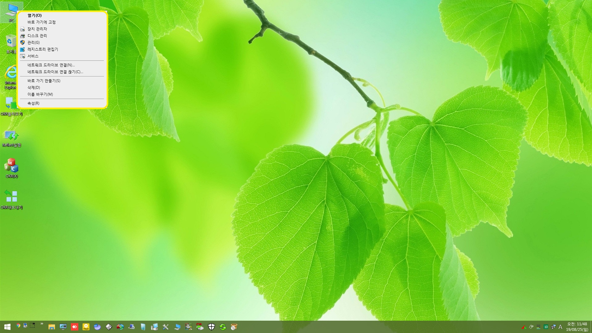Click the computer quick launch icon
592x333 pixels.
tap(25, 326)
